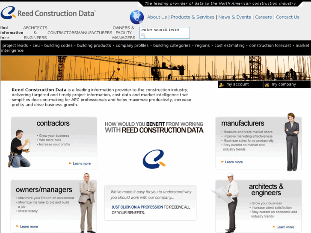The height and width of the screenshot is (233, 311).
Task: Open Products & Services menu
Action: tap(193, 17)
